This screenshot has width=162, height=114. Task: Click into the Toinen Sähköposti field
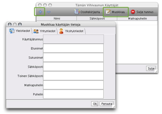coord(73,76)
